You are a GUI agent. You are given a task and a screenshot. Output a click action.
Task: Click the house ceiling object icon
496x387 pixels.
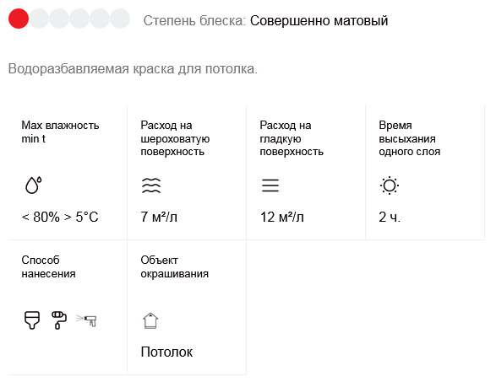tap(150, 320)
